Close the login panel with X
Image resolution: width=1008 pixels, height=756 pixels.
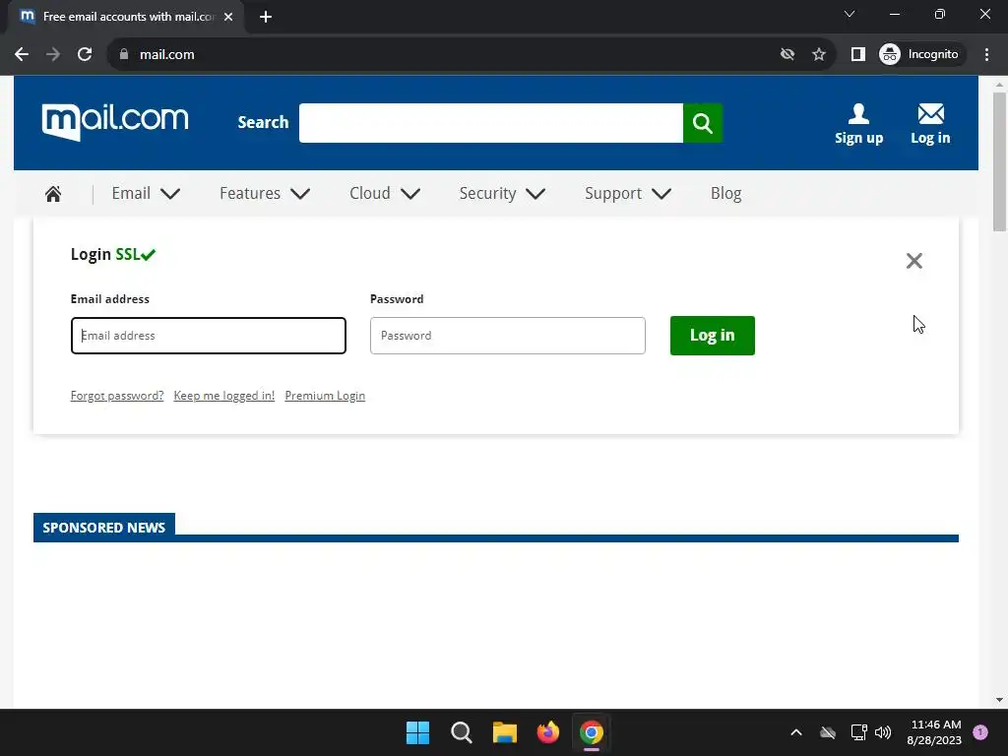[913, 260]
